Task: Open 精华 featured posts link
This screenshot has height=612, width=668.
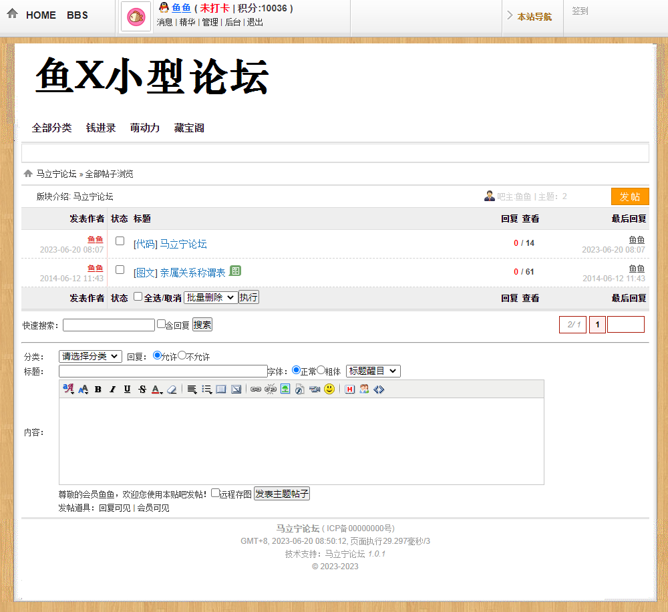Action: (x=187, y=22)
